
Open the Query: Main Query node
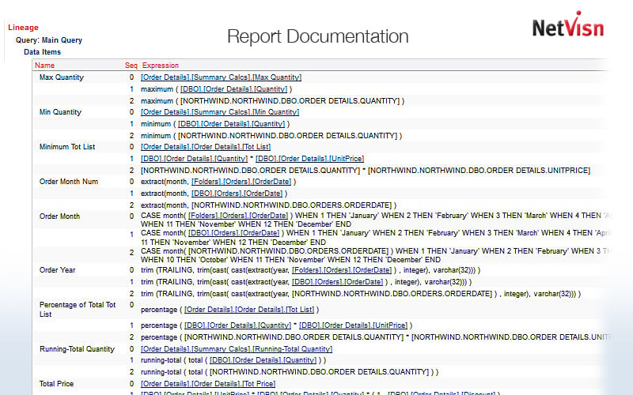point(48,40)
